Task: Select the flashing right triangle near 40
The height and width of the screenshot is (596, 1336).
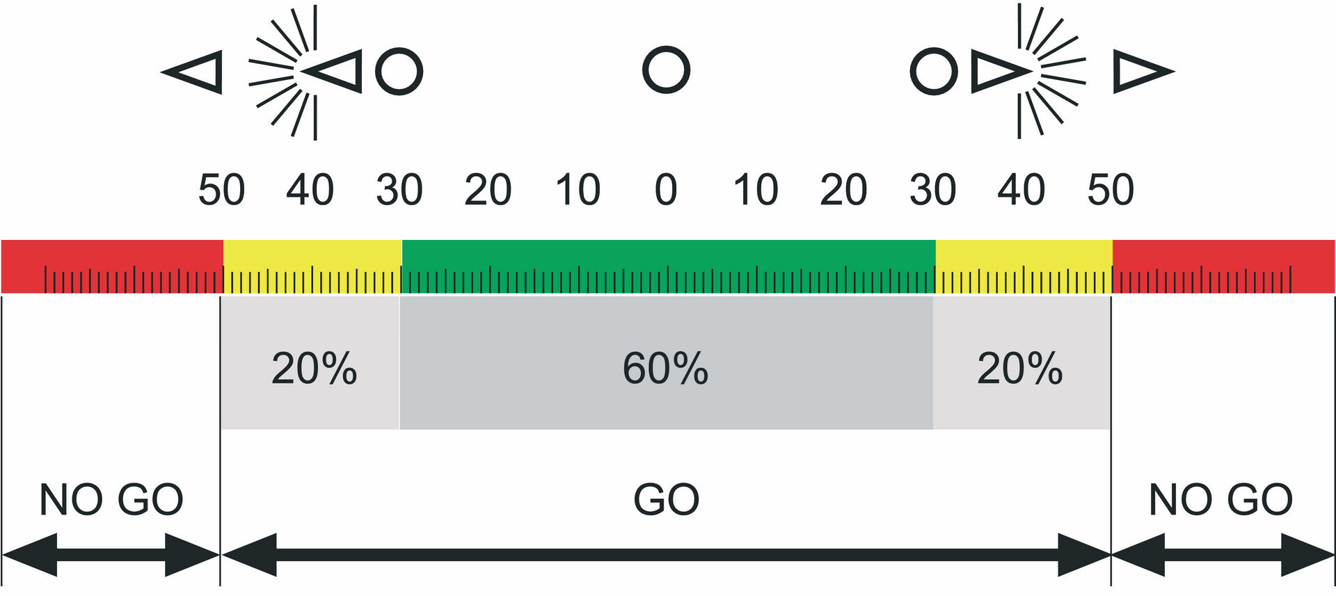Action: pyautogui.click(x=1002, y=71)
